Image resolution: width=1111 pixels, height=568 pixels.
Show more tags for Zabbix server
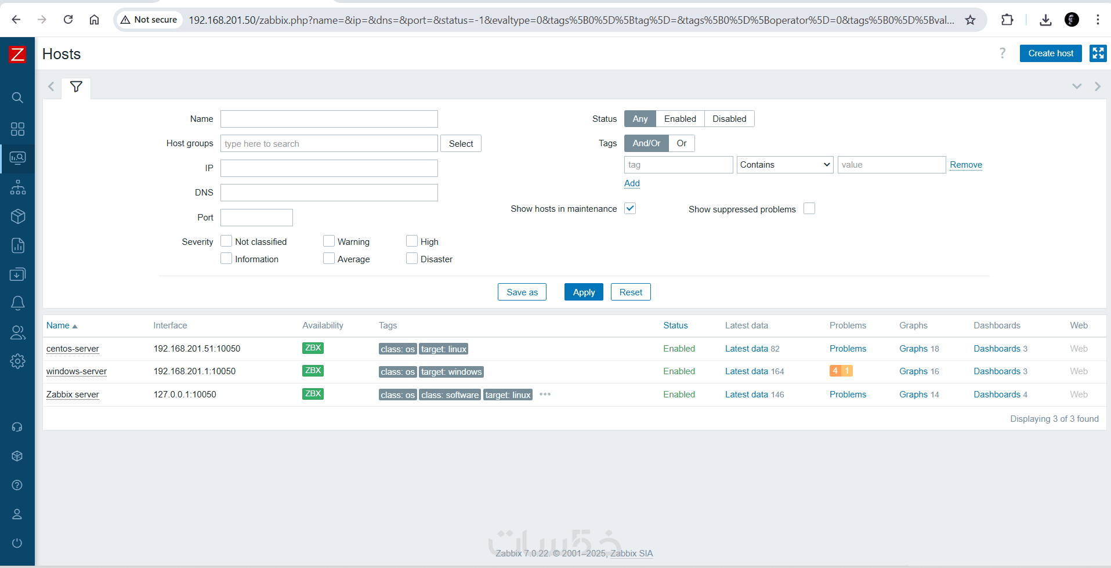click(545, 395)
